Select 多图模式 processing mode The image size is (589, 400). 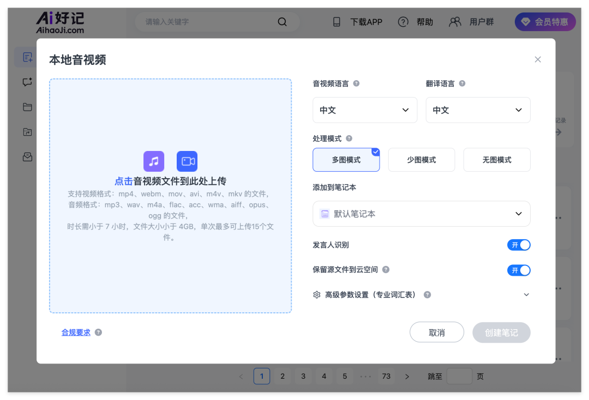point(346,160)
